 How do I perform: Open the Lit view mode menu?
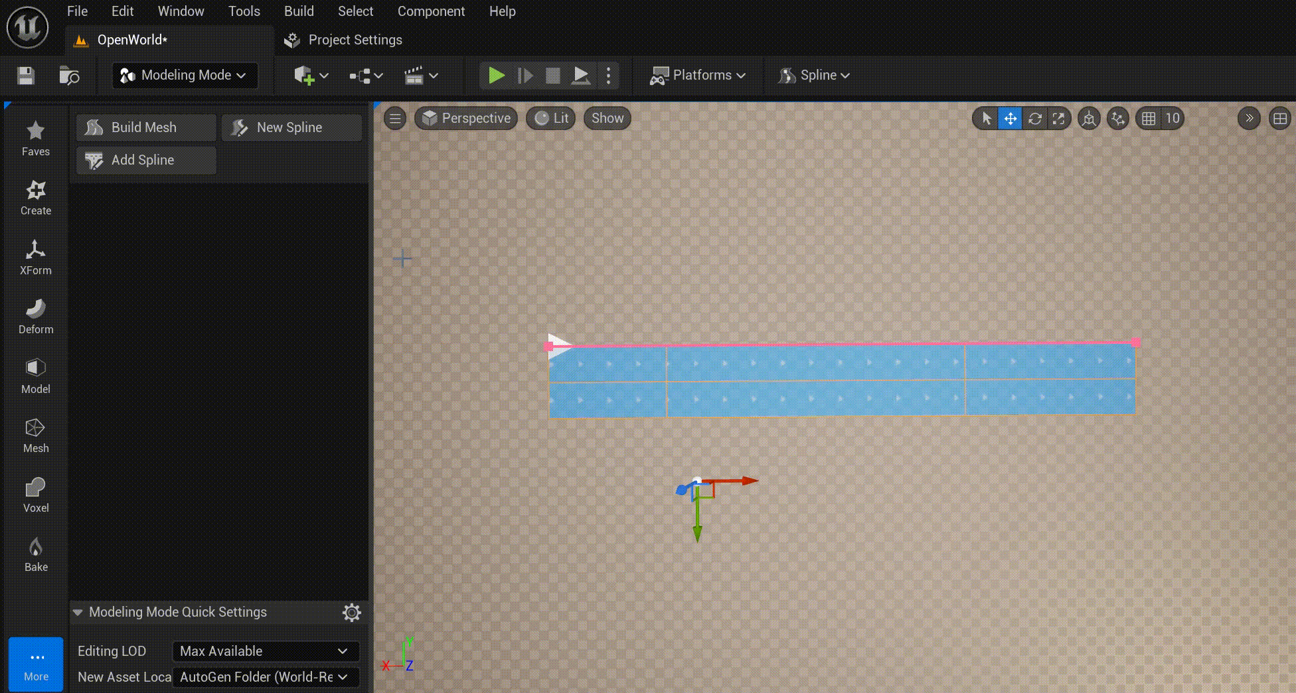point(551,119)
